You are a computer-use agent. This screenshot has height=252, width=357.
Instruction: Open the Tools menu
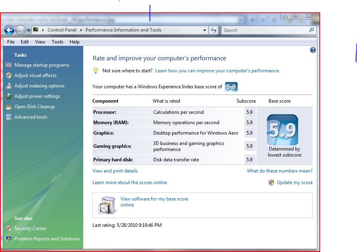[57, 42]
